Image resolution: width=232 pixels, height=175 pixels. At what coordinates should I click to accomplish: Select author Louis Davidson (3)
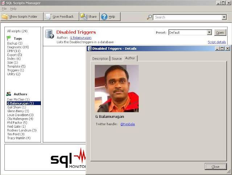pyautogui.click(x=20, y=115)
